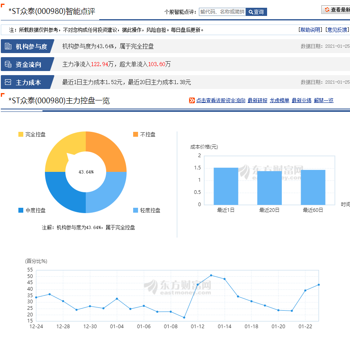Click the orange double-arrow icon before 点击查看该股资金流向
Viewport: 350px width, 338px height.
[192, 100]
